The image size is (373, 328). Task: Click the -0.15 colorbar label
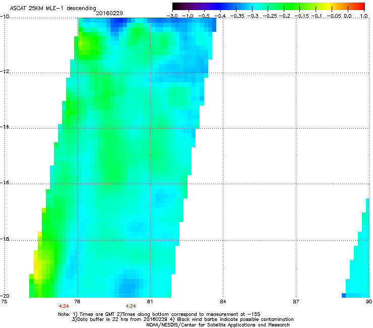click(301, 16)
